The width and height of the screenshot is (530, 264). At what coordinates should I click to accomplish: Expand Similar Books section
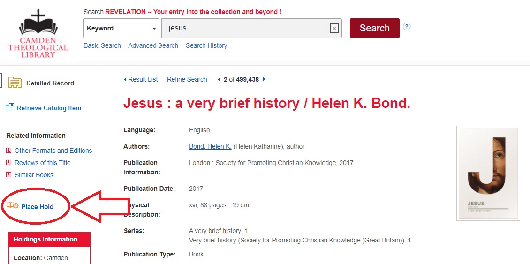(34, 175)
